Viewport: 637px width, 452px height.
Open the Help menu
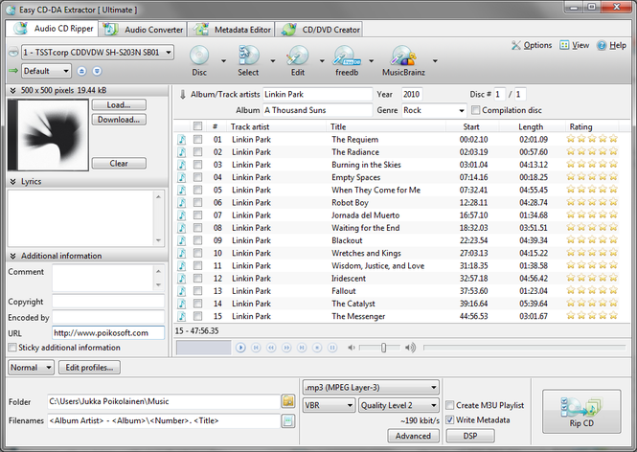[x=611, y=45]
